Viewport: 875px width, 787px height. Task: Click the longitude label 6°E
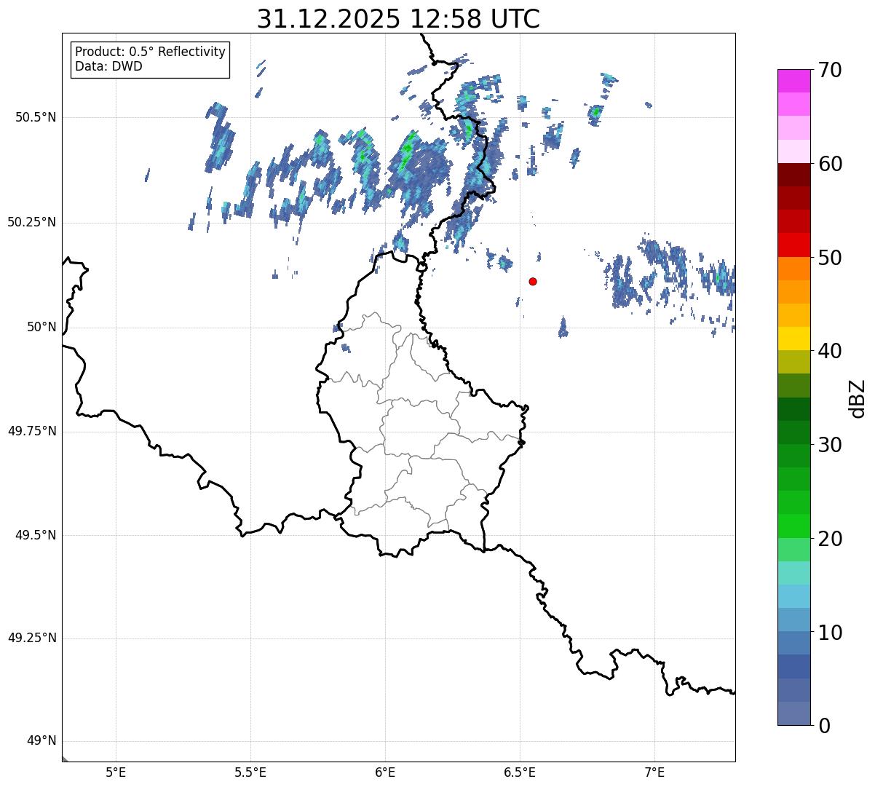(x=385, y=772)
